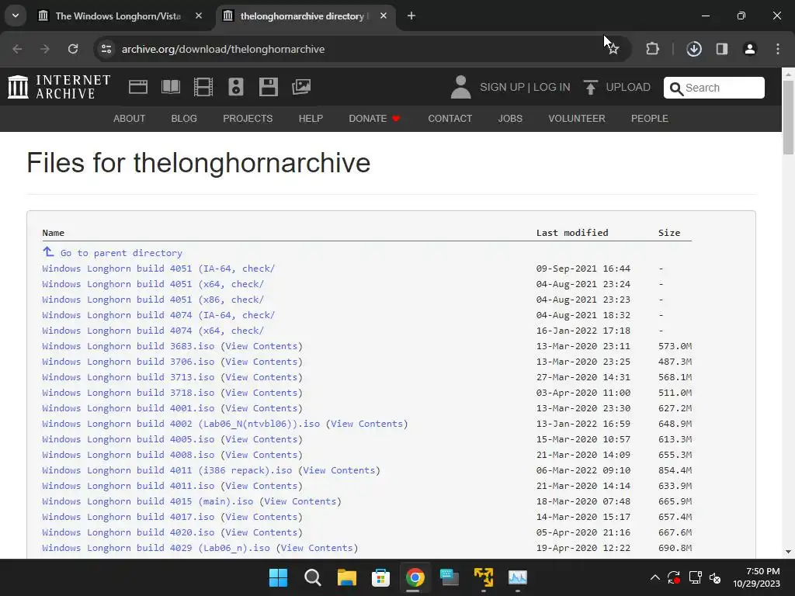Viewport: 795px width, 596px height.
Task: Open the HELP menu item
Action: (311, 119)
